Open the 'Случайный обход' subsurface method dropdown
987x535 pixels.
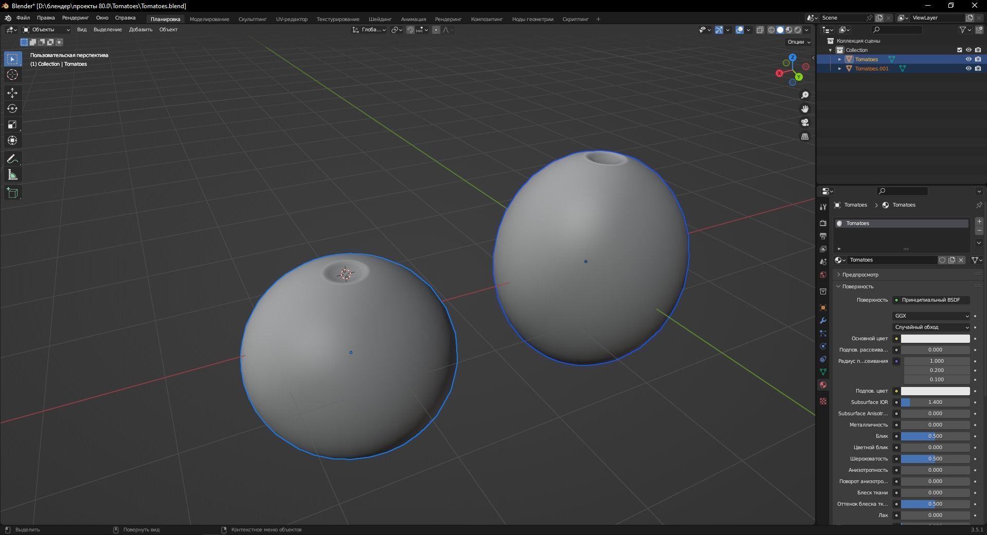931,327
